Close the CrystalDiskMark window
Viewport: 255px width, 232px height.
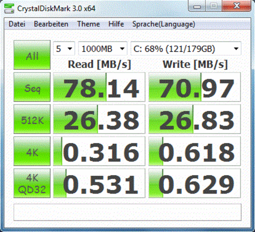pyautogui.click(x=236, y=6)
